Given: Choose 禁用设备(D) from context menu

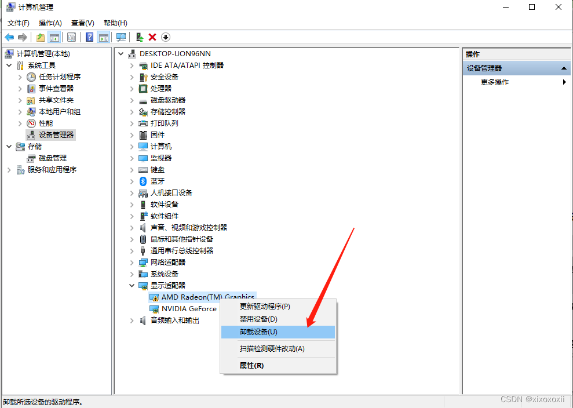Looking at the screenshot, I should 278,319.
